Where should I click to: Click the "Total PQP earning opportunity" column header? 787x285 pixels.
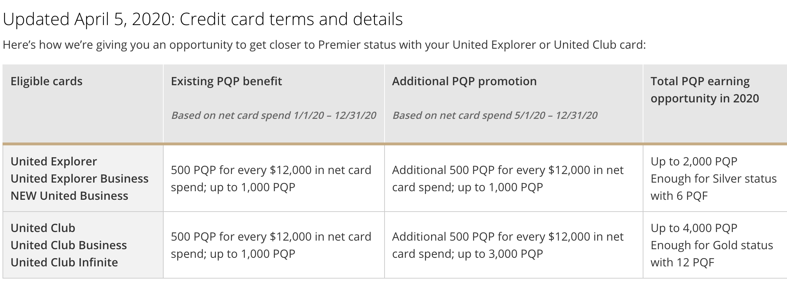coord(704,90)
